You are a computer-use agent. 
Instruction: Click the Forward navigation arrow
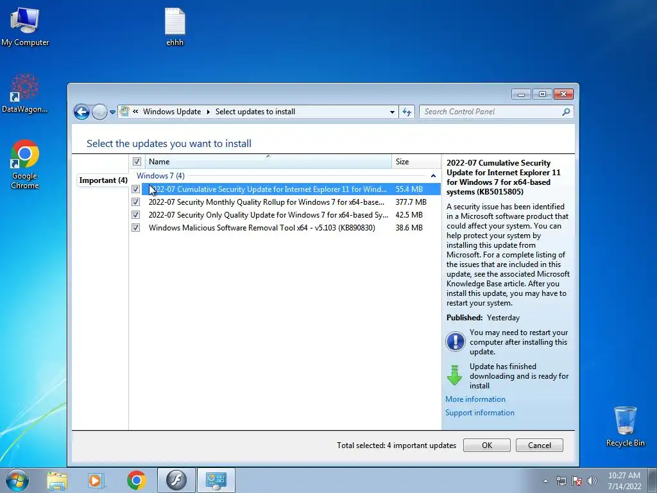[99, 112]
